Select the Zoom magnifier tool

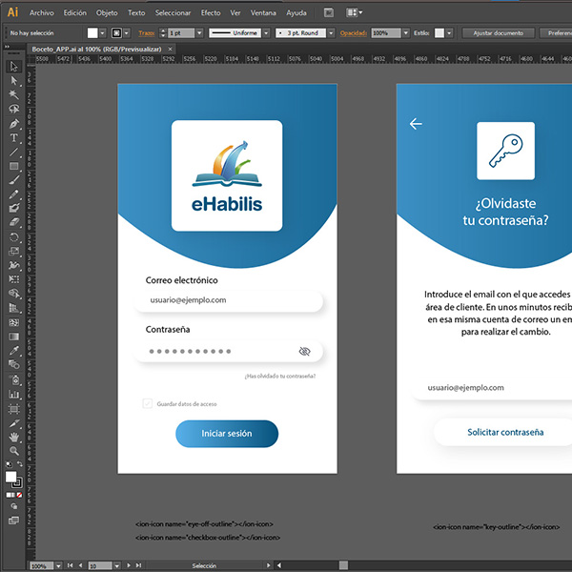tap(14, 451)
